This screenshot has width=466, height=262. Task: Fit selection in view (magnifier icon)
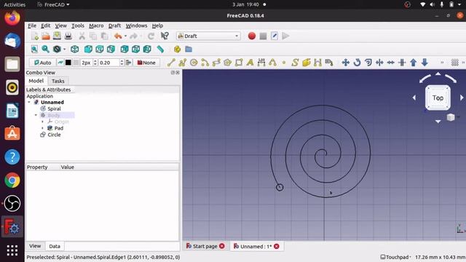tap(45, 49)
